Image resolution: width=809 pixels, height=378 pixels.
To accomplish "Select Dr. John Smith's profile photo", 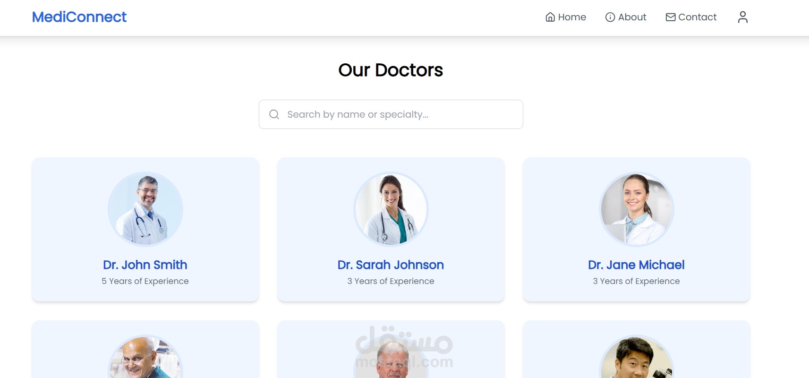I will pos(145,209).
